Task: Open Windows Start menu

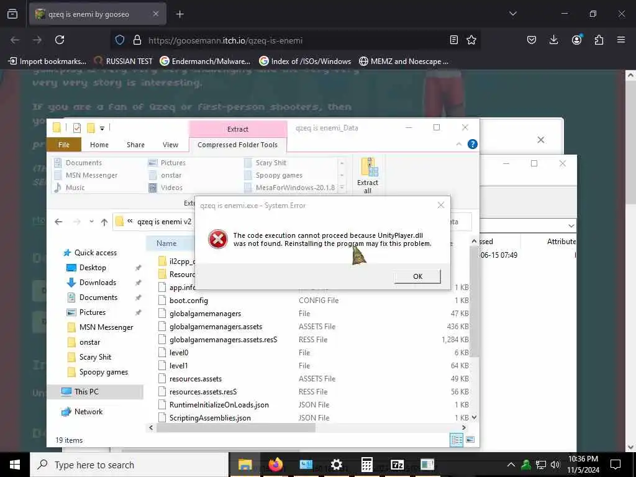Action: tap(15, 465)
